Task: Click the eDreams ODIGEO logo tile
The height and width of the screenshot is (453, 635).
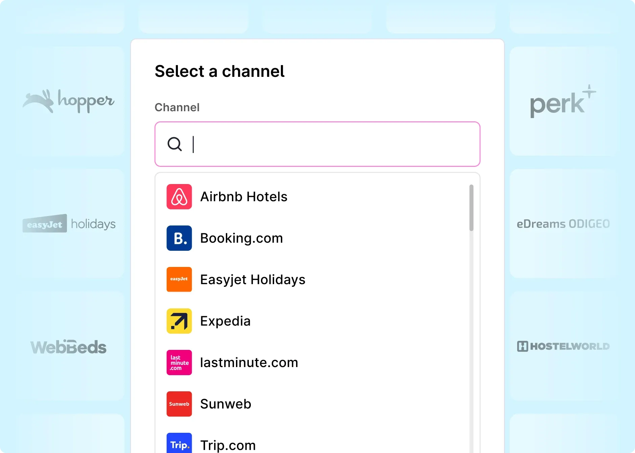Action: click(564, 223)
